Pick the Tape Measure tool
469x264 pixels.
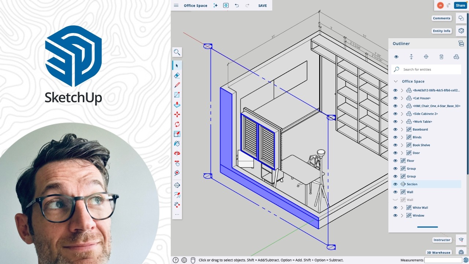(x=177, y=173)
